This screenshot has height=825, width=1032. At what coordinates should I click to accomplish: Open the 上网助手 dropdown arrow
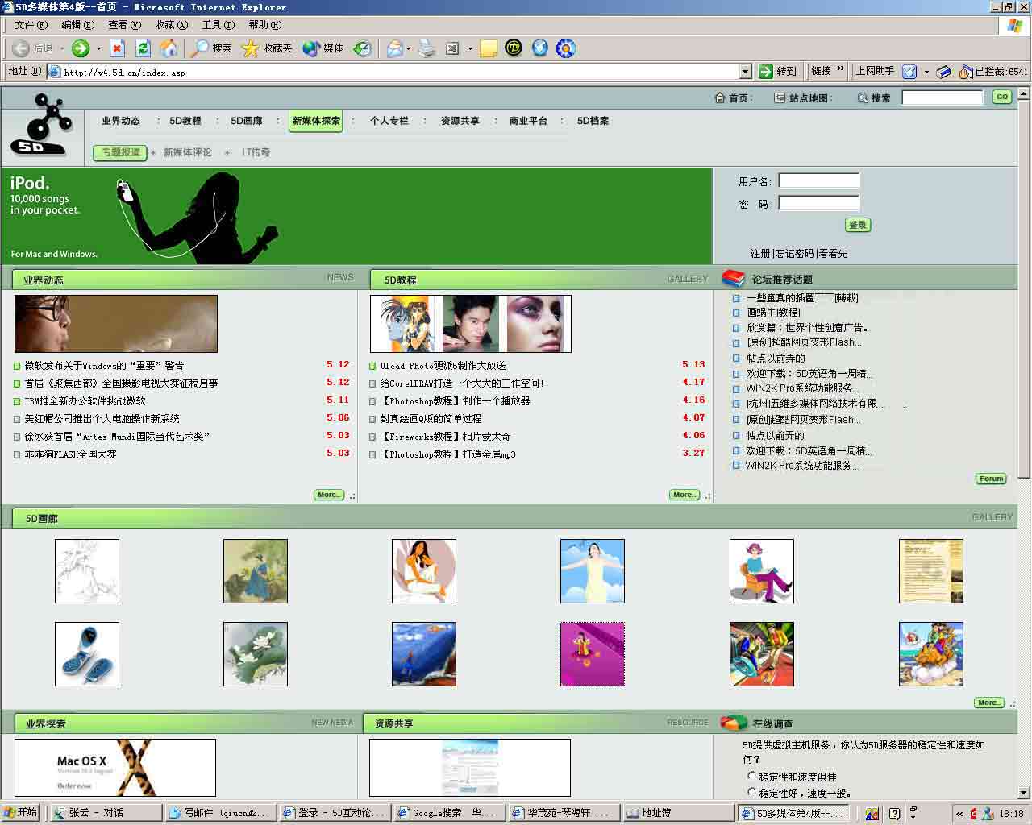(x=926, y=72)
